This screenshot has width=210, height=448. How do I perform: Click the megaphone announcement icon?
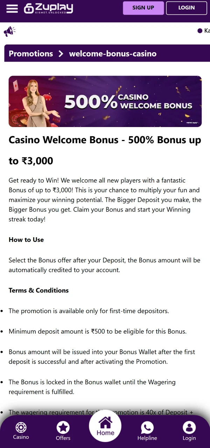point(9,31)
